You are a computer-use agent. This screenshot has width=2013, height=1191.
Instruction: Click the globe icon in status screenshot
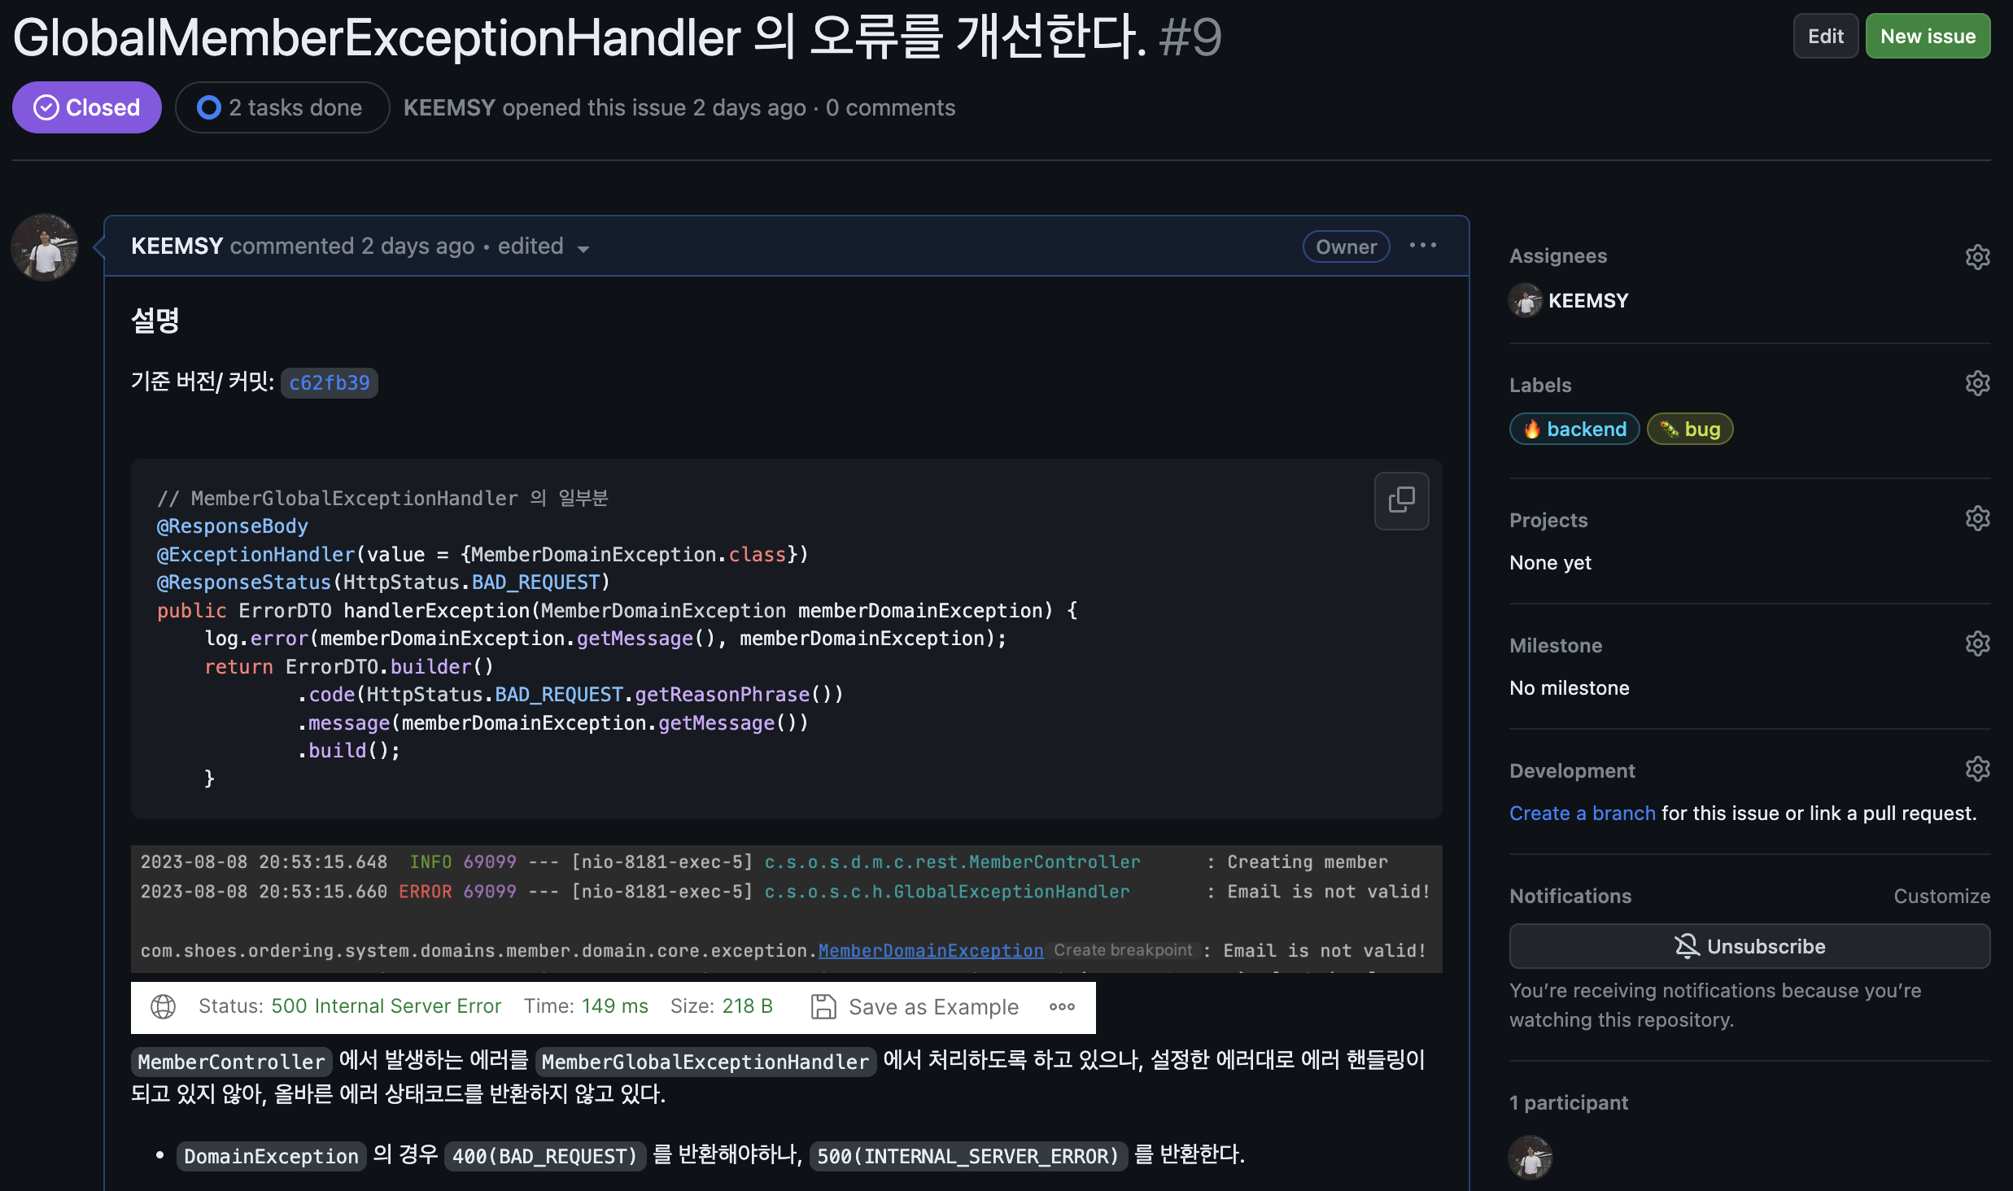pyautogui.click(x=164, y=1006)
